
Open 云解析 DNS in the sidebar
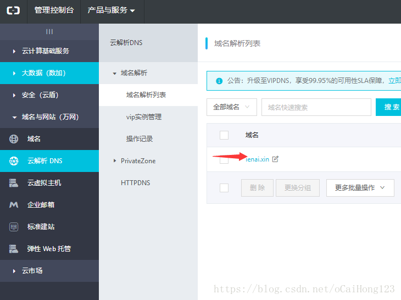[x=49, y=161]
